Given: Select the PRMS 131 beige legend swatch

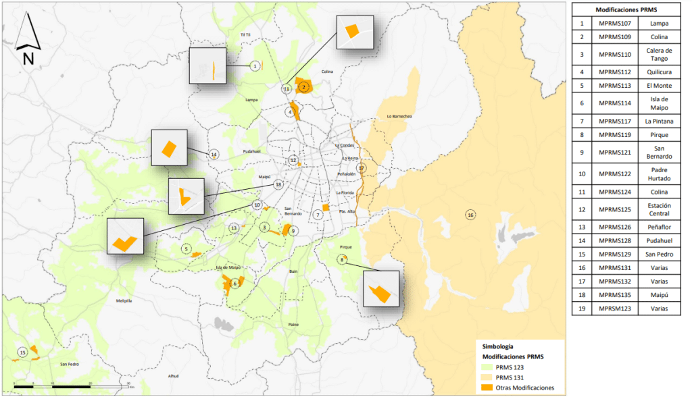Looking at the screenshot, I should [489, 377].
